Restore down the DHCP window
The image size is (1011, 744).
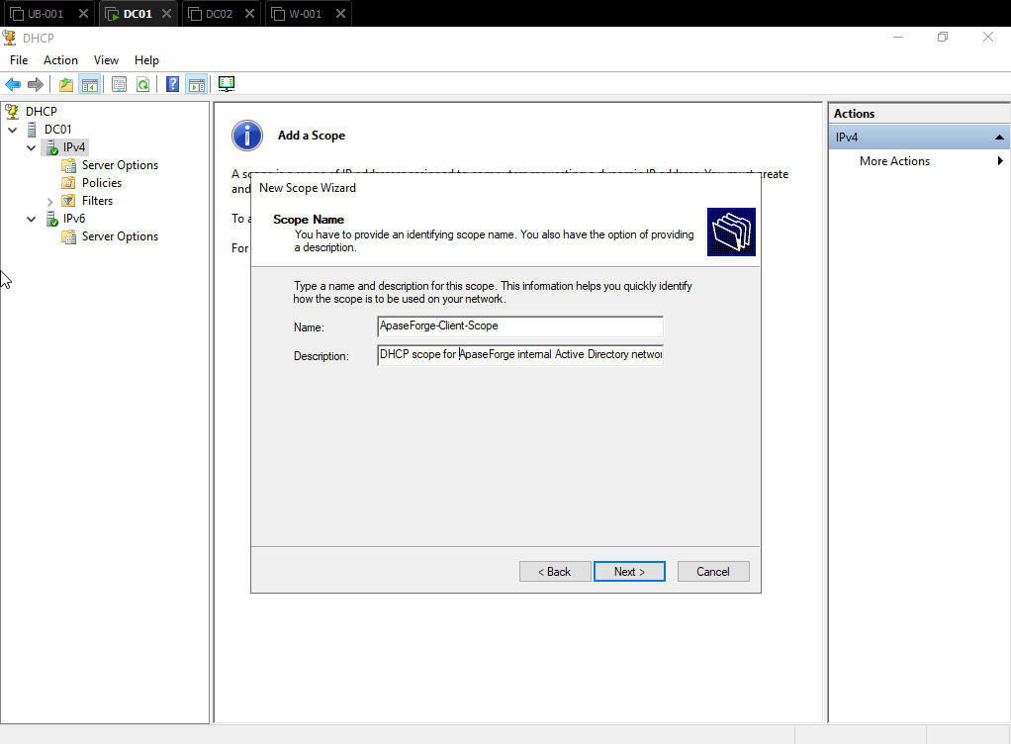click(943, 38)
